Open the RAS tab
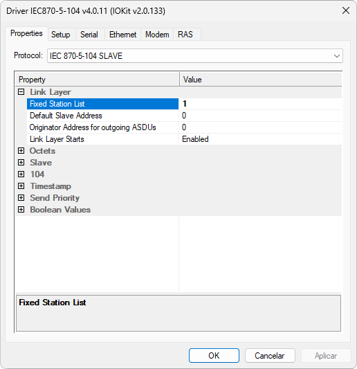 185,35
